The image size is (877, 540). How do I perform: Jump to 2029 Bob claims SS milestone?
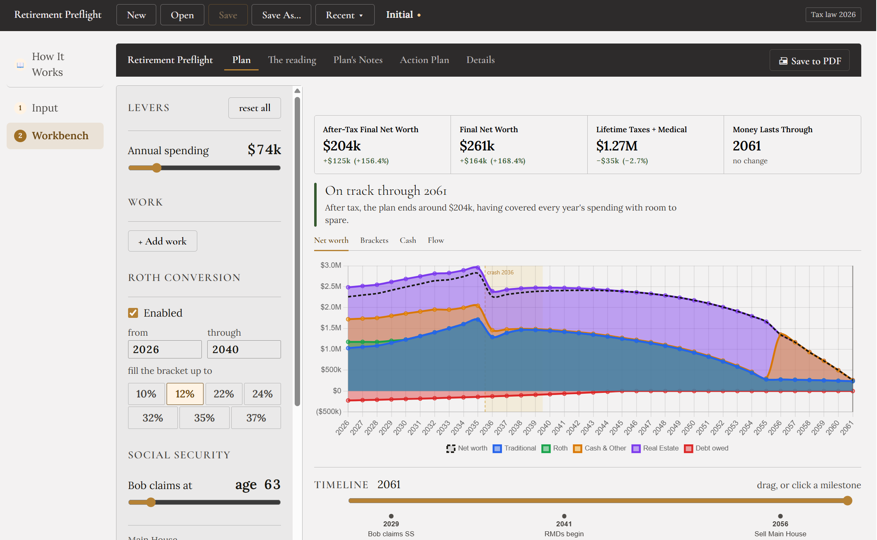pos(391,525)
